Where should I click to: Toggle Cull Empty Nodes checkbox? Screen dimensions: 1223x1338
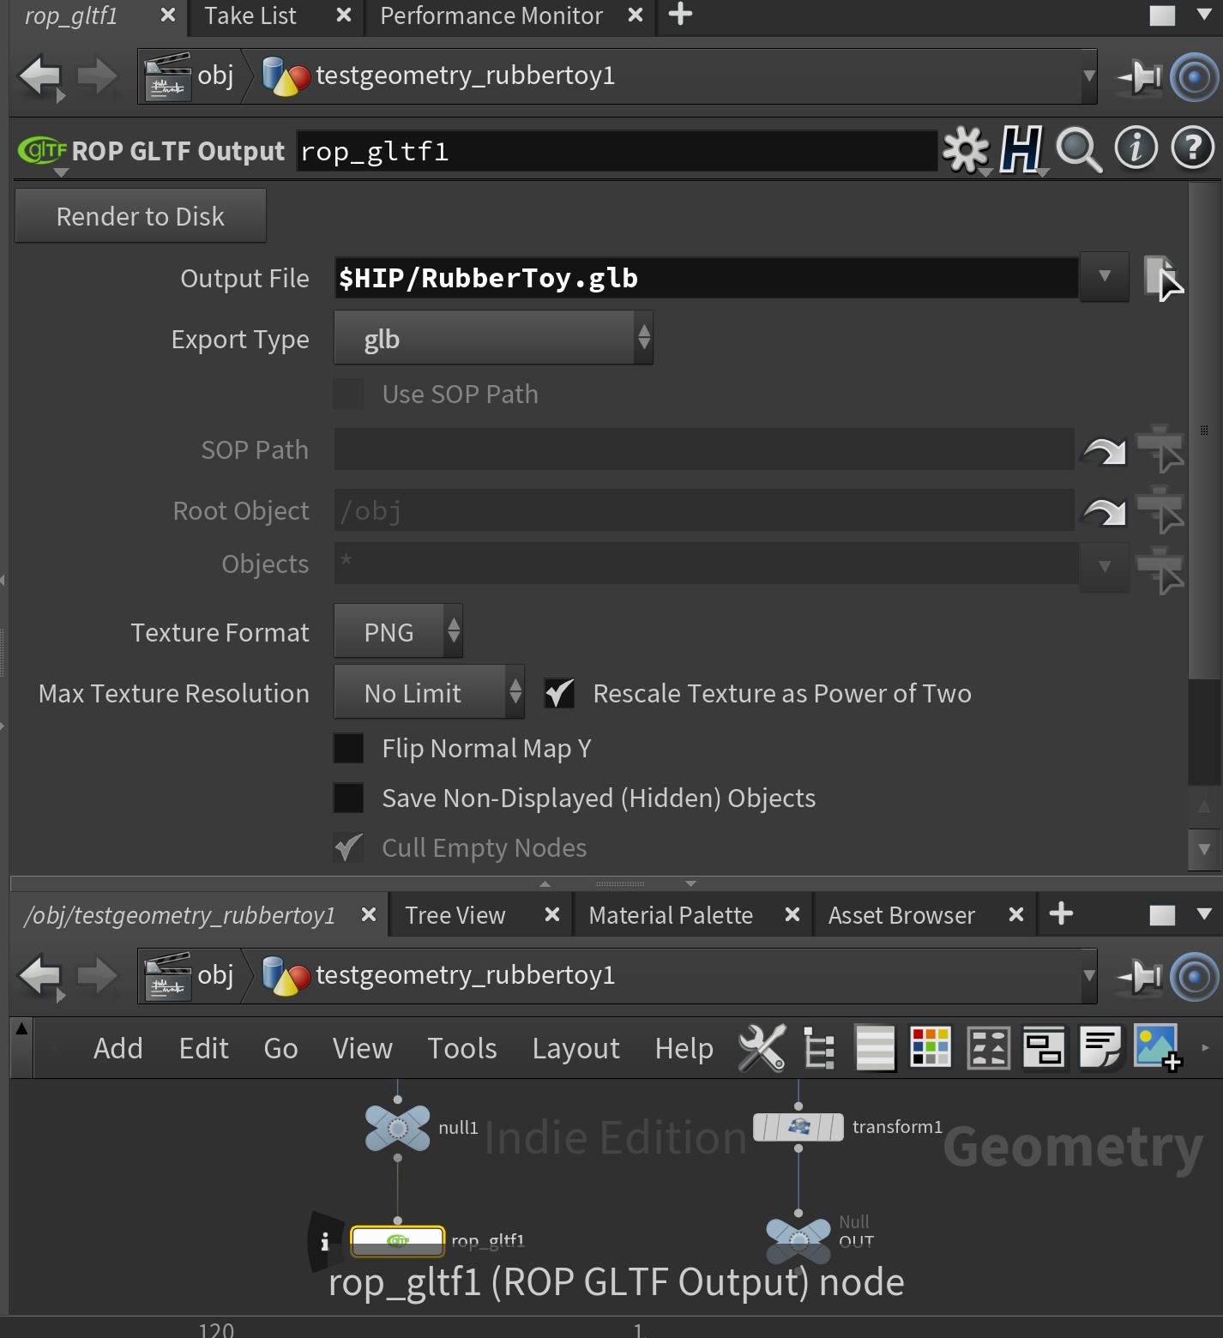click(348, 847)
